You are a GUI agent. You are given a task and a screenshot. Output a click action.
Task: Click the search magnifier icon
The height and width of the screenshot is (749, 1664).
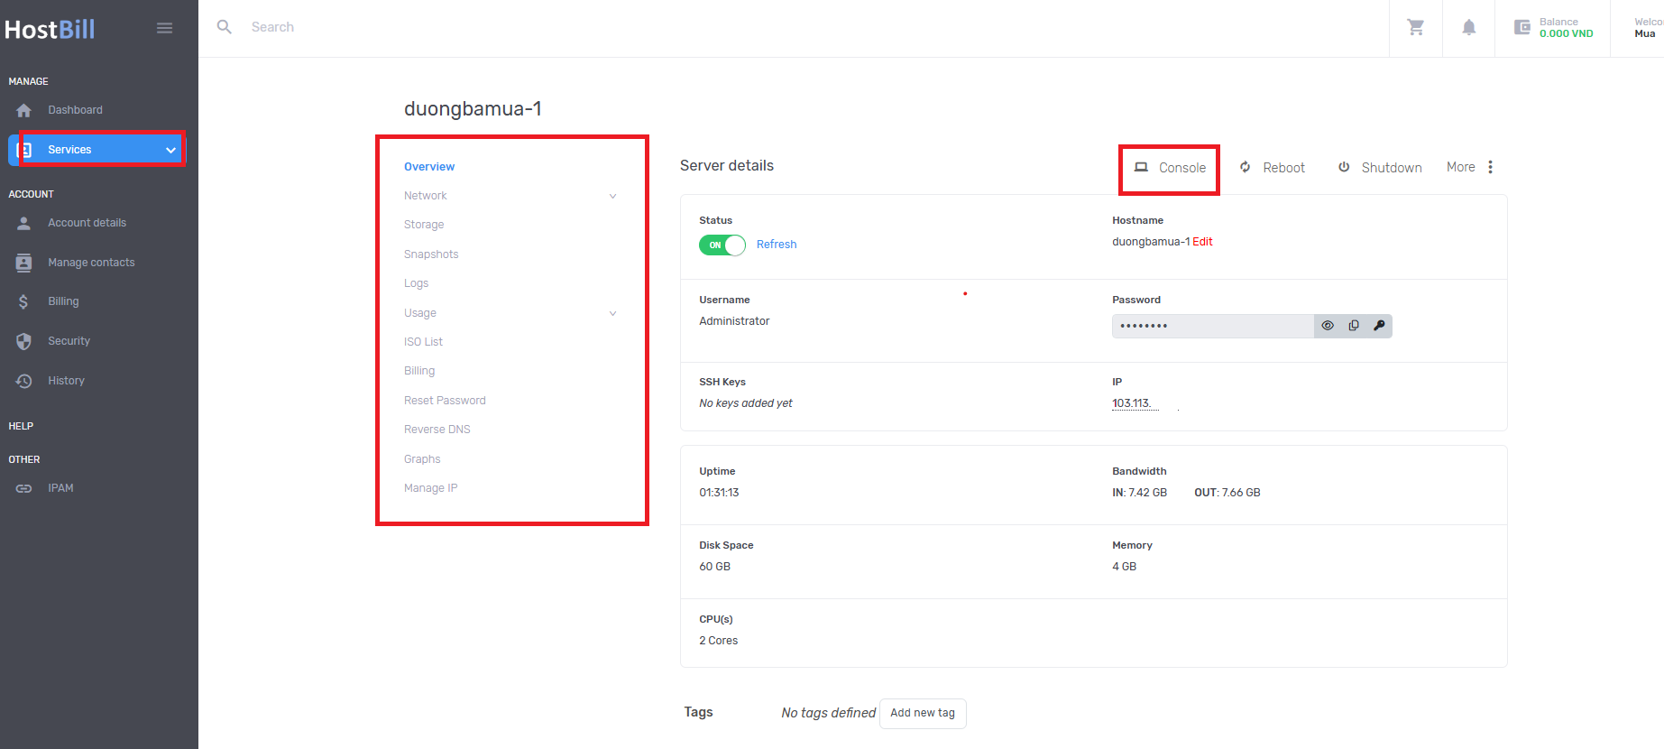click(225, 27)
